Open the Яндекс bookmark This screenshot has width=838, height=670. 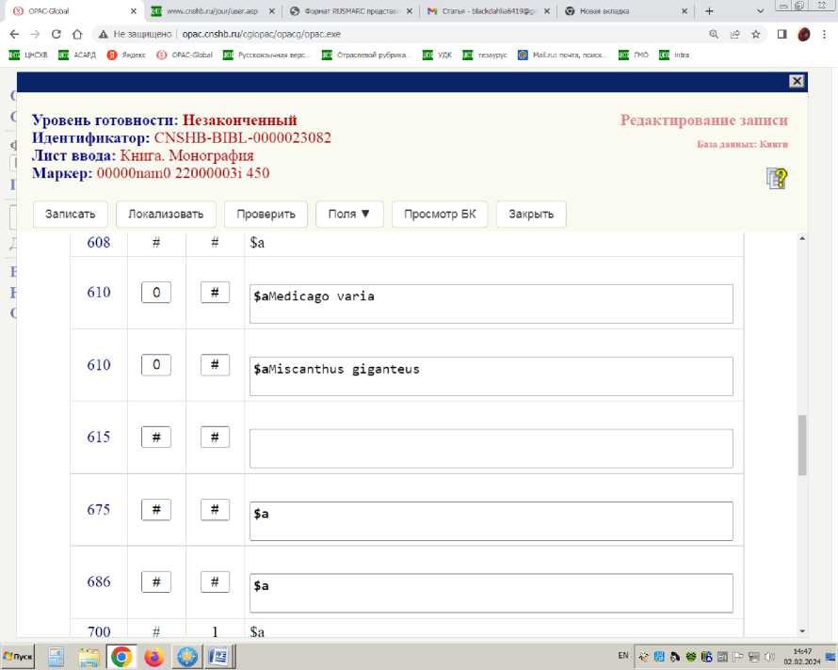126,55
